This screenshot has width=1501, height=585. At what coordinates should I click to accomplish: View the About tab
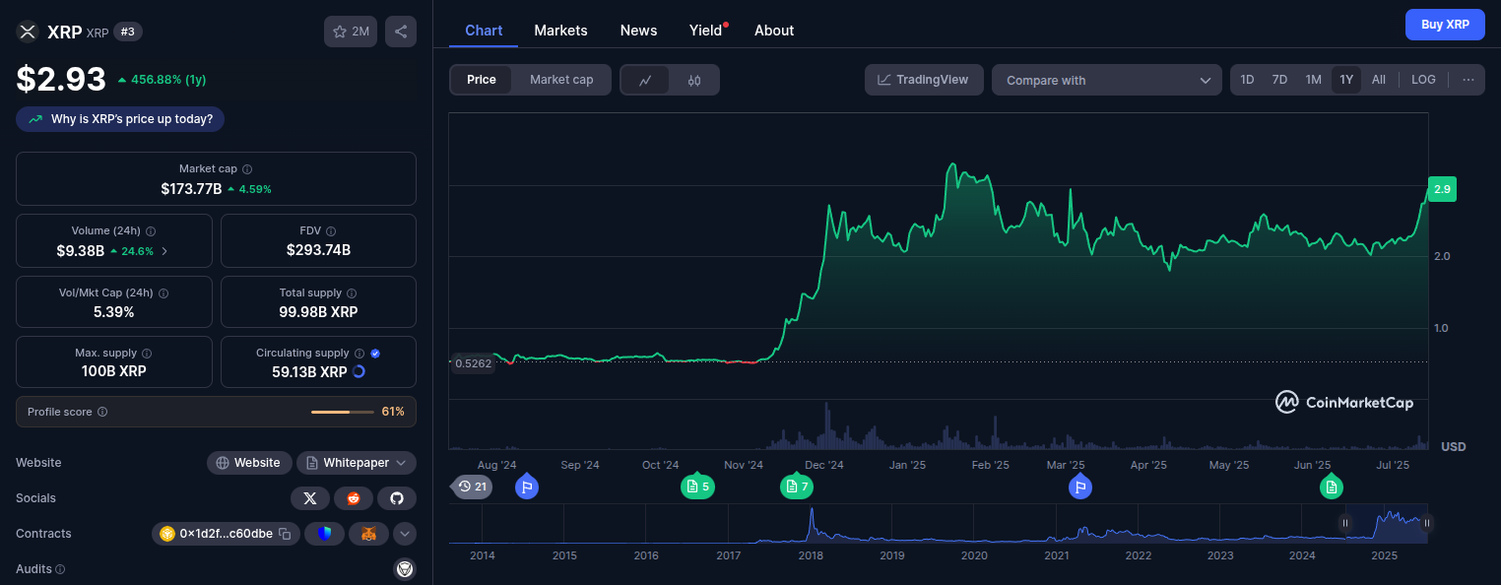click(x=774, y=31)
